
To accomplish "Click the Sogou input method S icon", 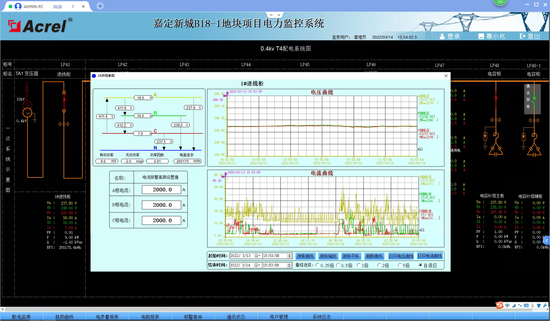I will (500, 305).
